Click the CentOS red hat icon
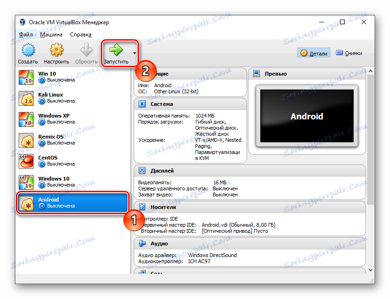The image size is (390, 299). [26, 161]
